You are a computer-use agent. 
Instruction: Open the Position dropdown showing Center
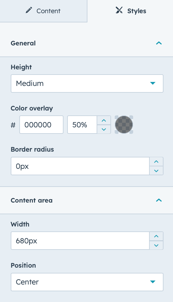[x=87, y=282]
